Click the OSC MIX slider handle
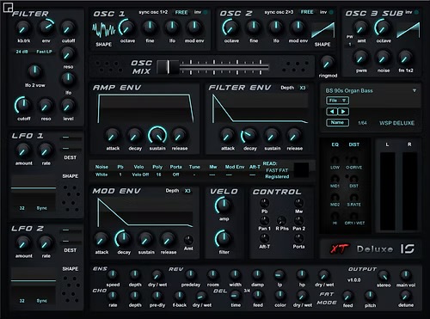This screenshot has width=430, height=319. pos(168,67)
